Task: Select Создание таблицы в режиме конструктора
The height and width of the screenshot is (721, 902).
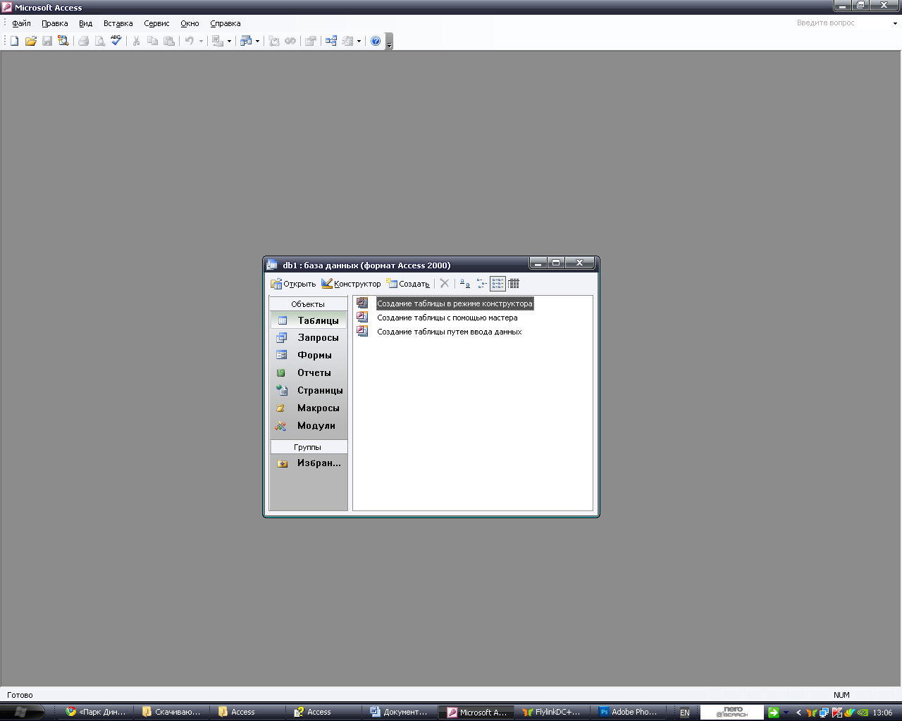Action: tap(455, 303)
